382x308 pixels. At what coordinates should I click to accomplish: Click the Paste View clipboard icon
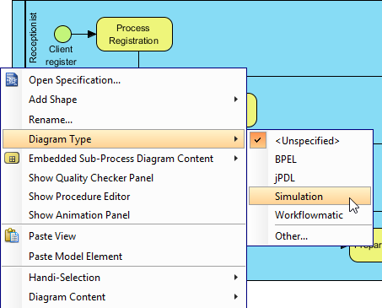point(12,235)
